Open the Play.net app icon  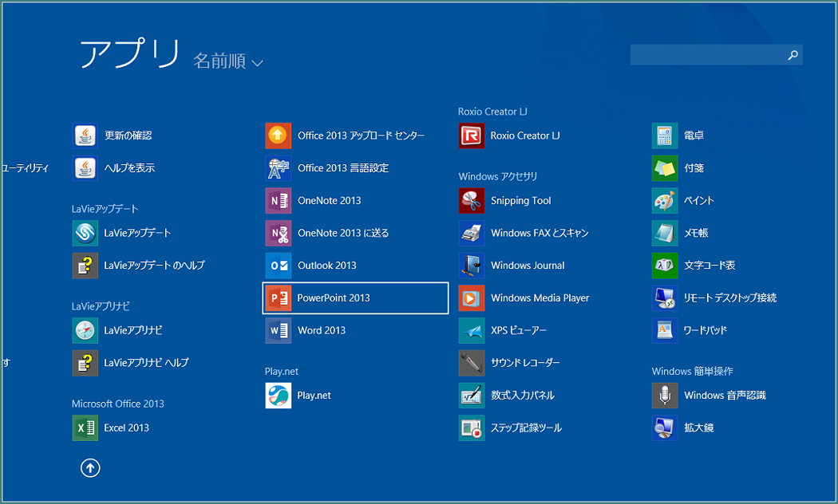pos(279,396)
